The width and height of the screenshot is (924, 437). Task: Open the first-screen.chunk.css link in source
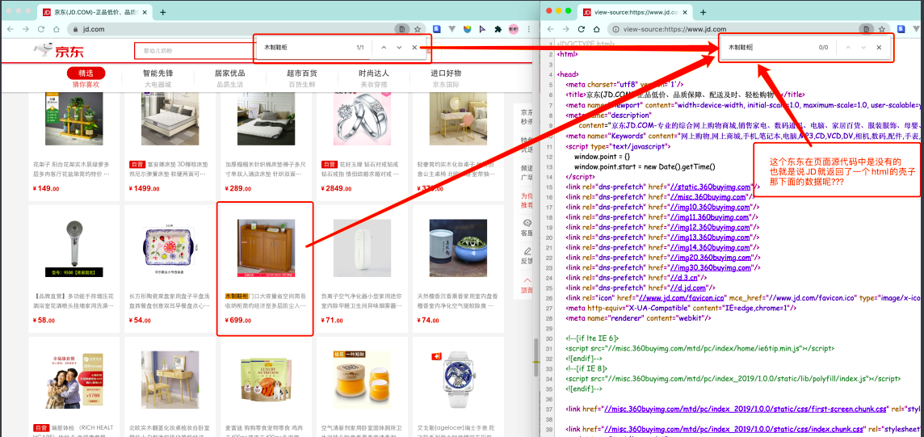[746, 409]
